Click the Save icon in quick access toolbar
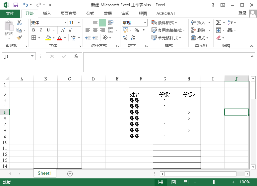This screenshot has height=186, width=257. [16, 5]
